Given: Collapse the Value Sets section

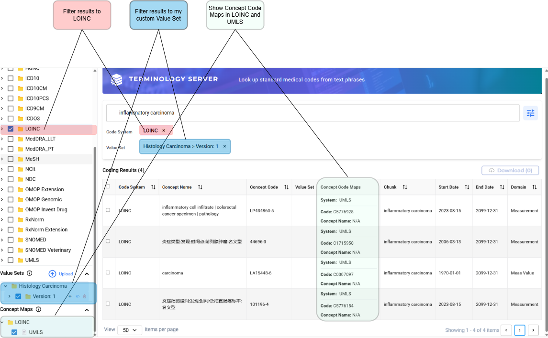Looking at the screenshot, I should click(87, 274).
